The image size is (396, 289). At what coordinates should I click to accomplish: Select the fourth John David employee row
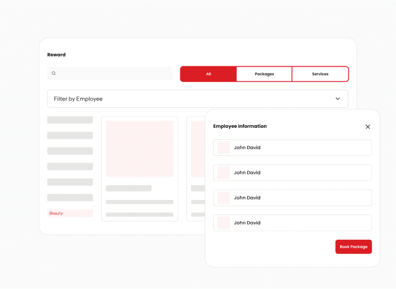coord(292,223)
